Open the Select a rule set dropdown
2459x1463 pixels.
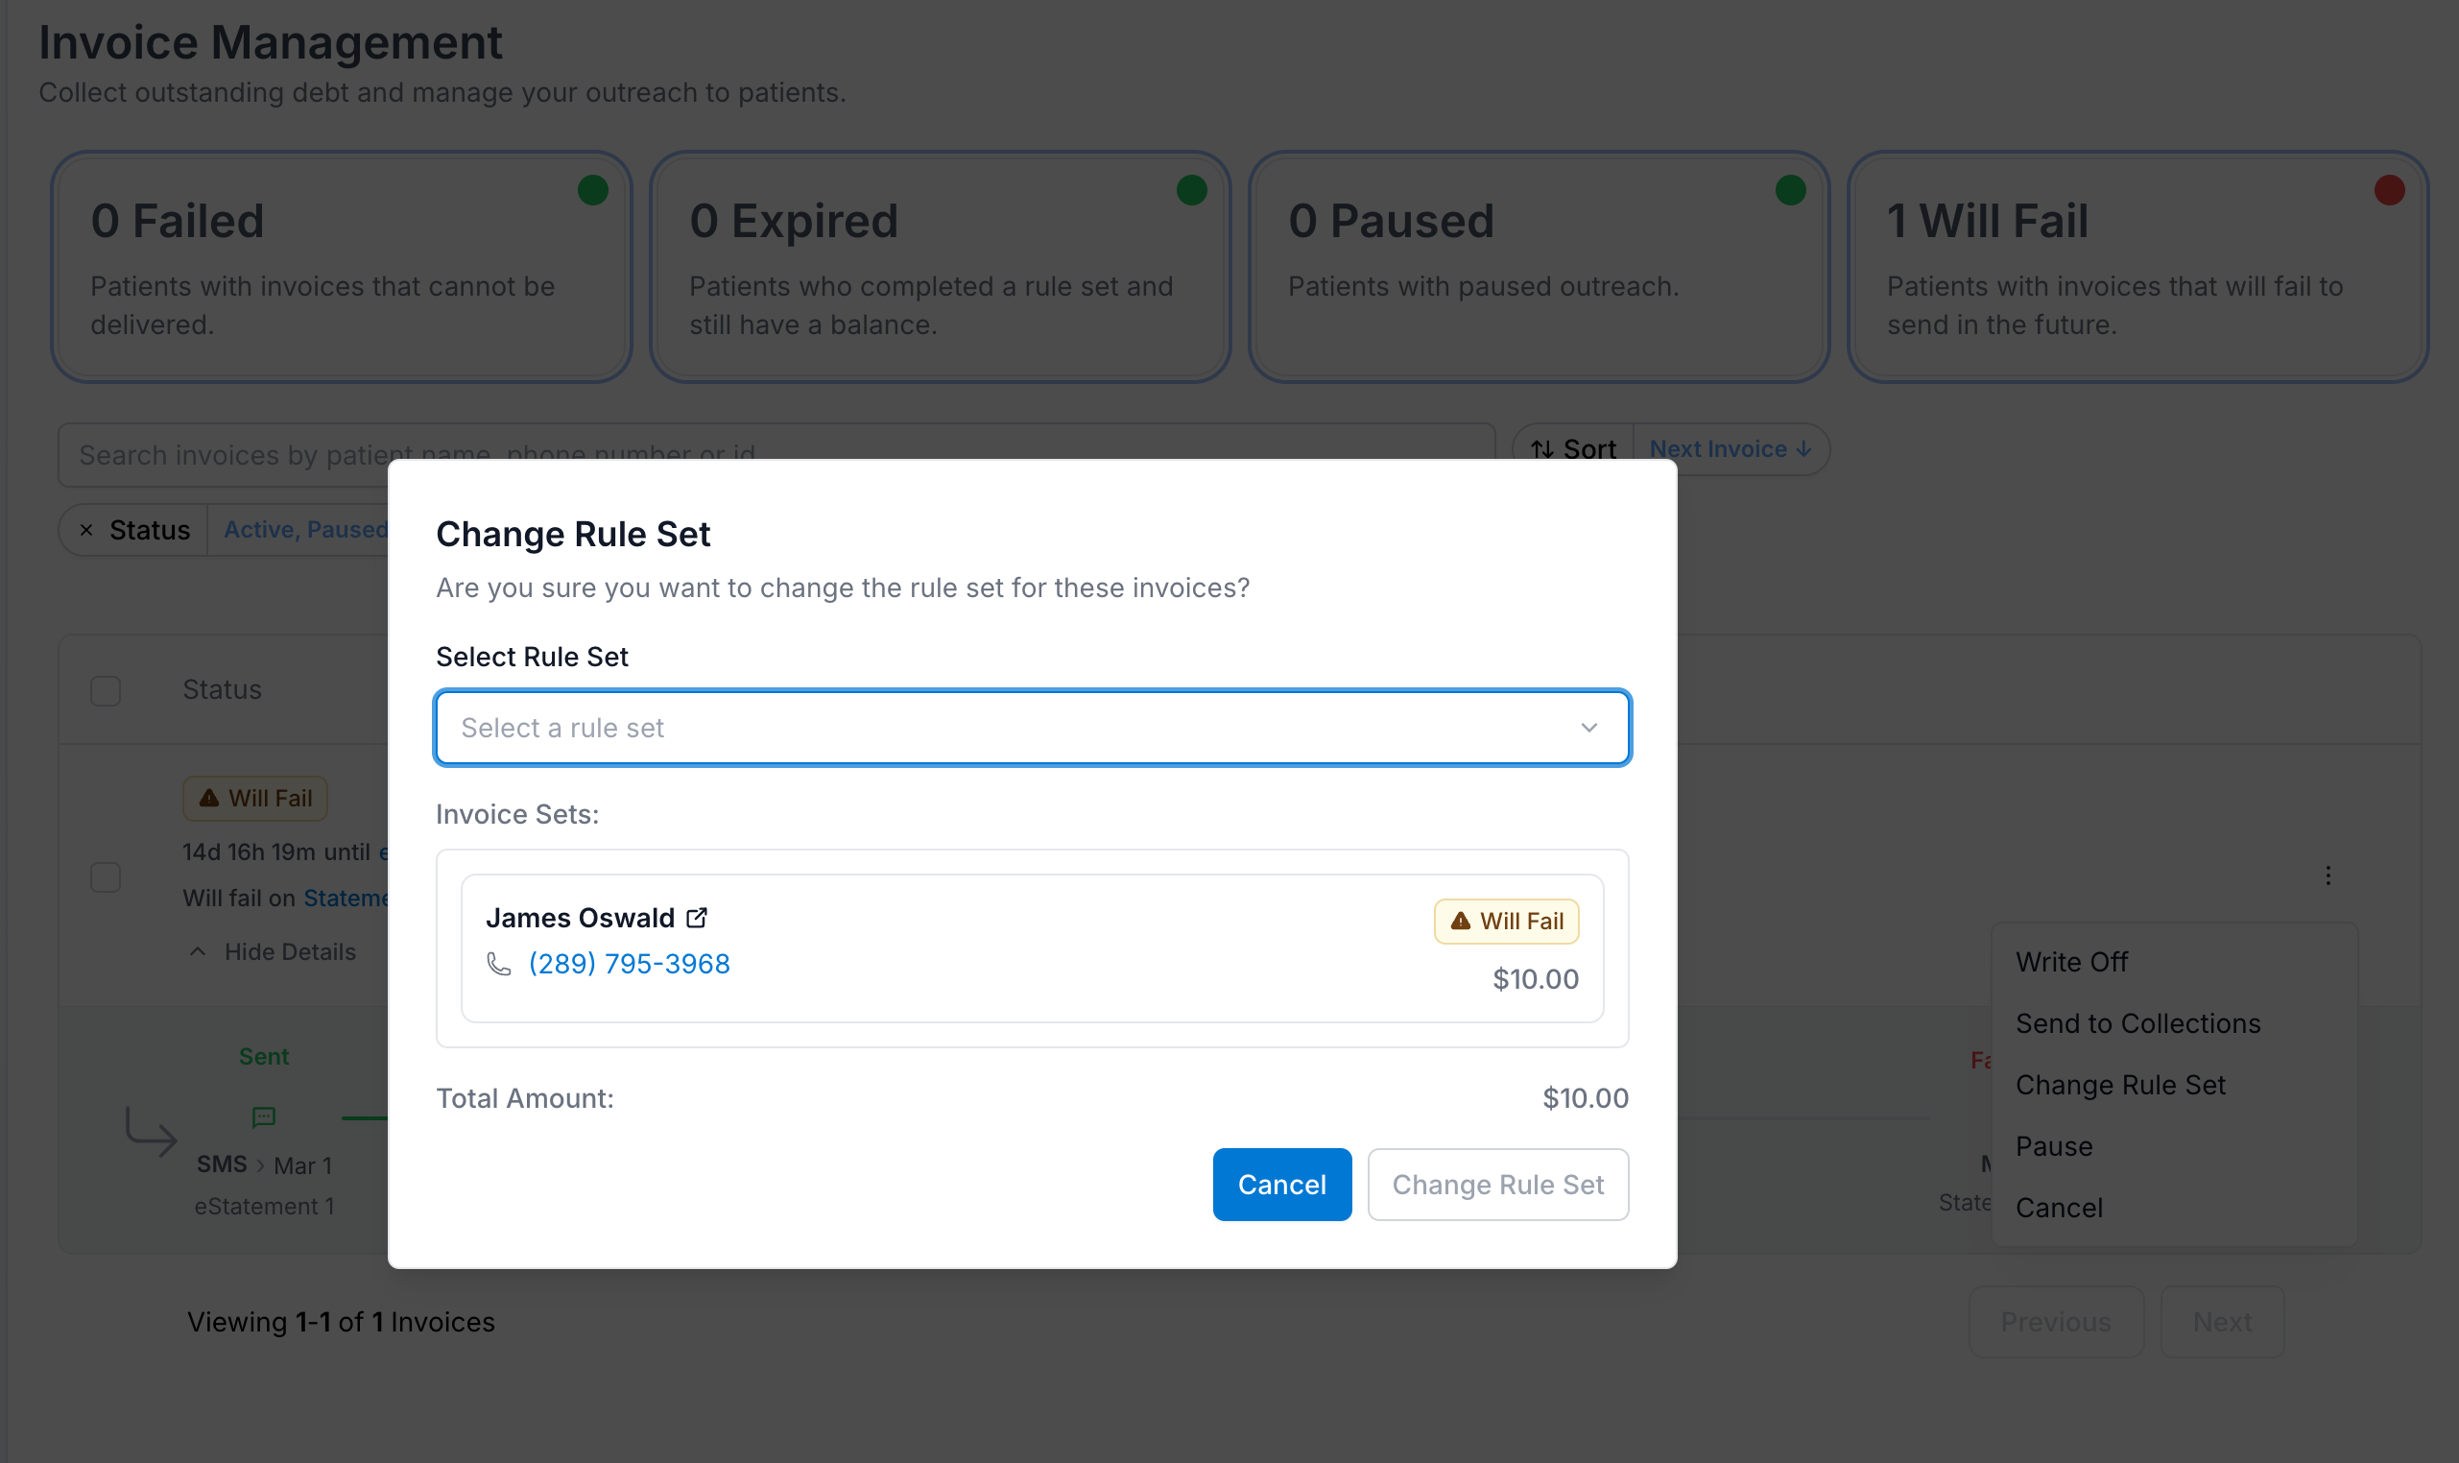(1031, 728)
